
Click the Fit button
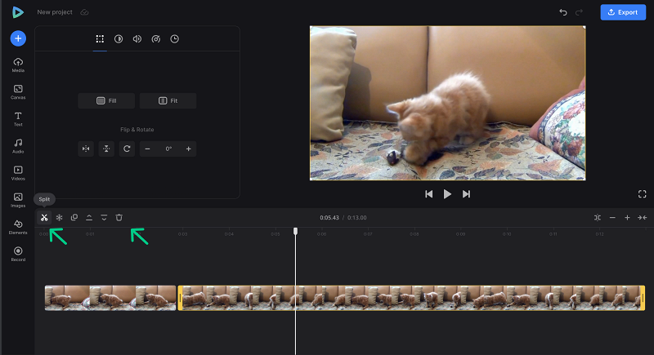coord(168,100)
